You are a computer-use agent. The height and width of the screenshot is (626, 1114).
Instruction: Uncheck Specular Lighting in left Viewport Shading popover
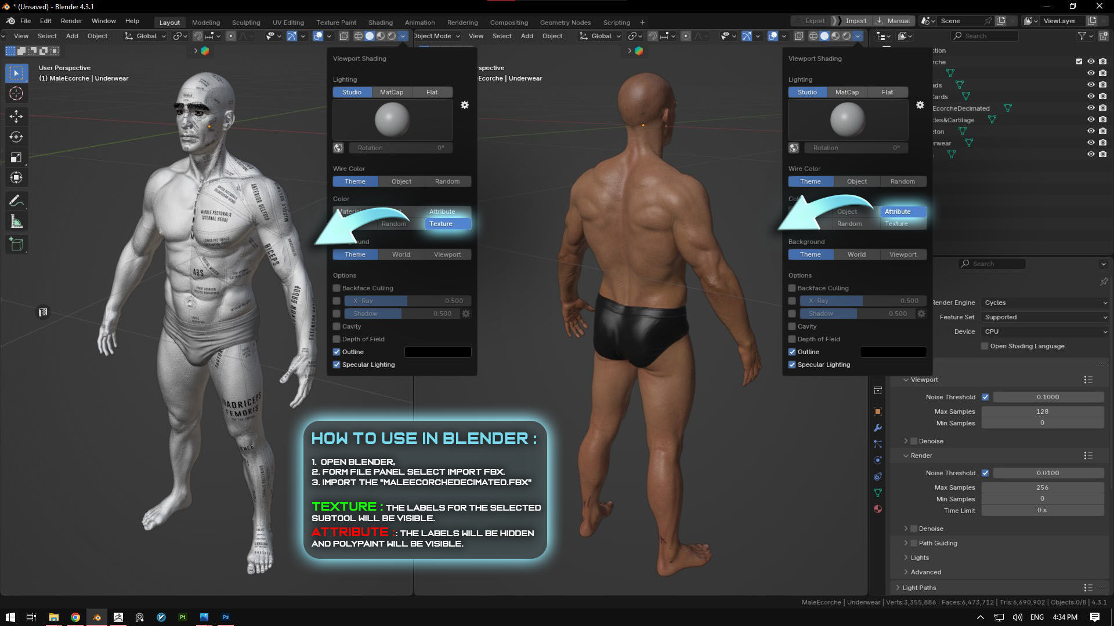click(x=337, y=365)
